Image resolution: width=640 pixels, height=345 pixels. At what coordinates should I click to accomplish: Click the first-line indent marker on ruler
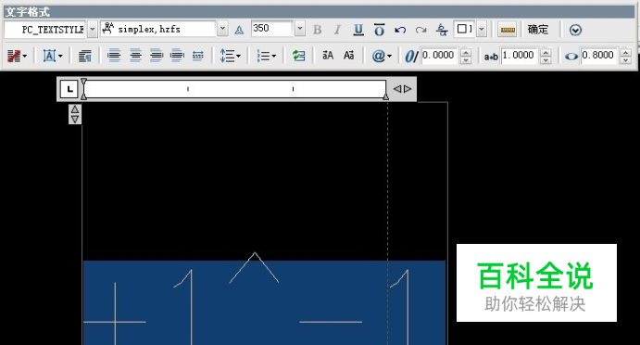pyautogui.click(x=83, y=82)
